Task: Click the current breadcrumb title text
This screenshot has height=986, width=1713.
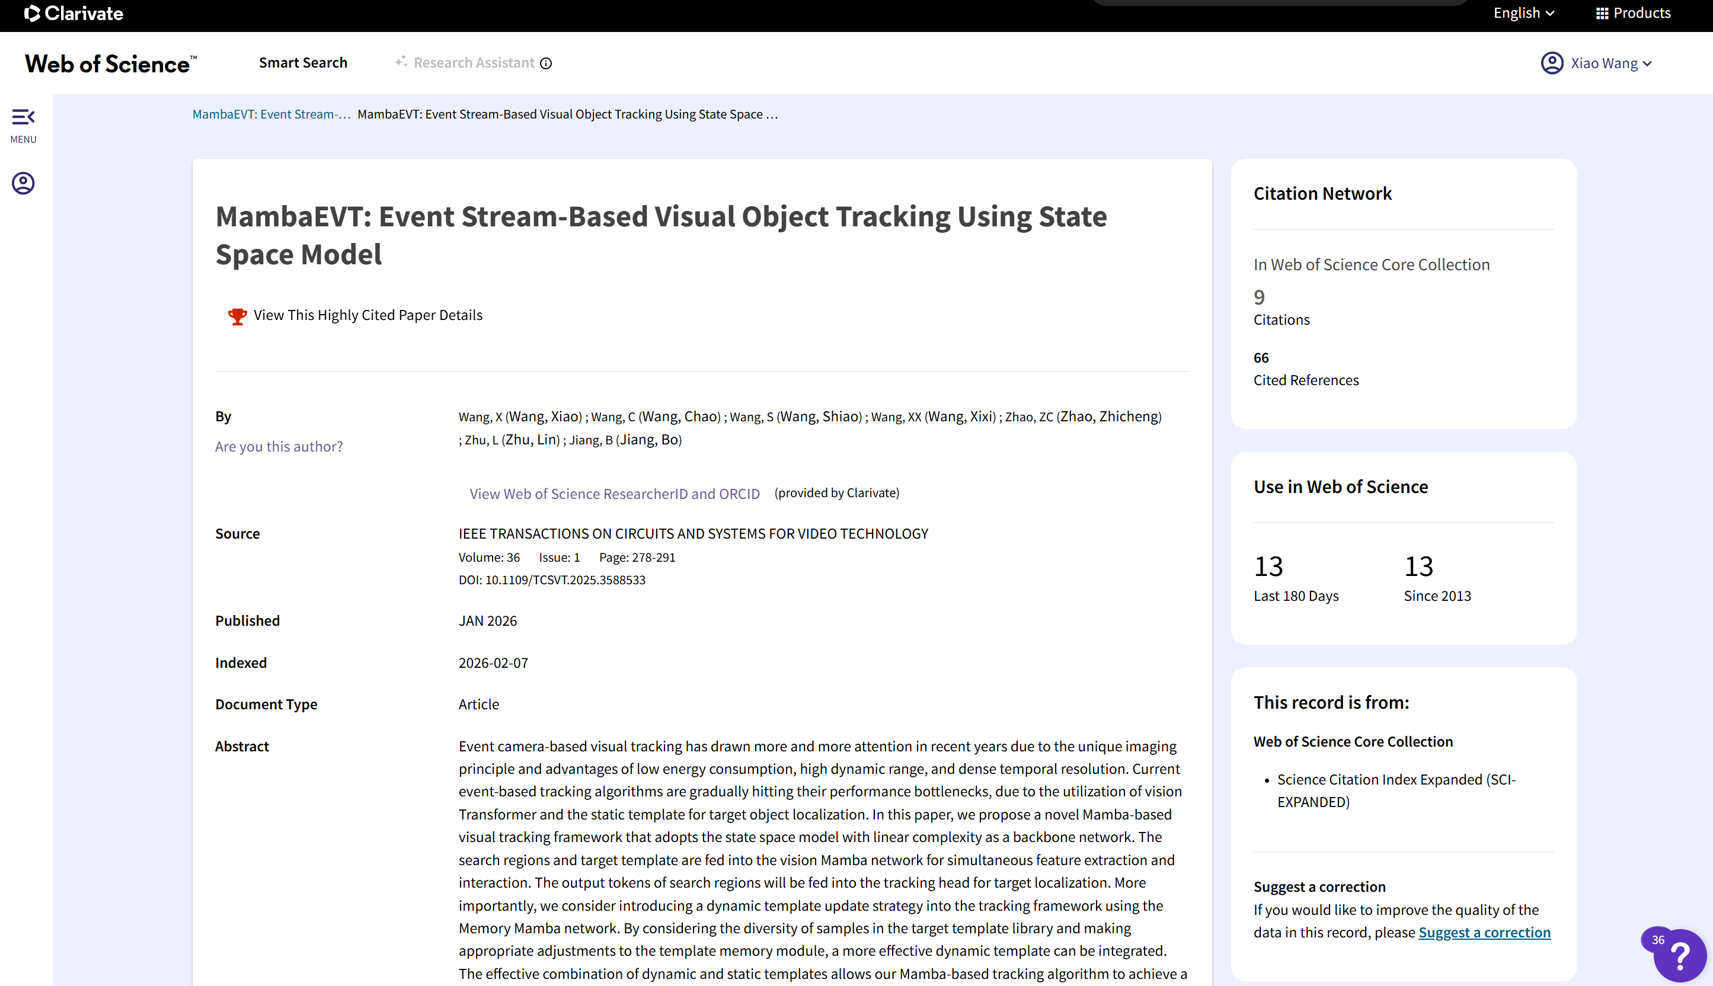Action: [567, 114]
